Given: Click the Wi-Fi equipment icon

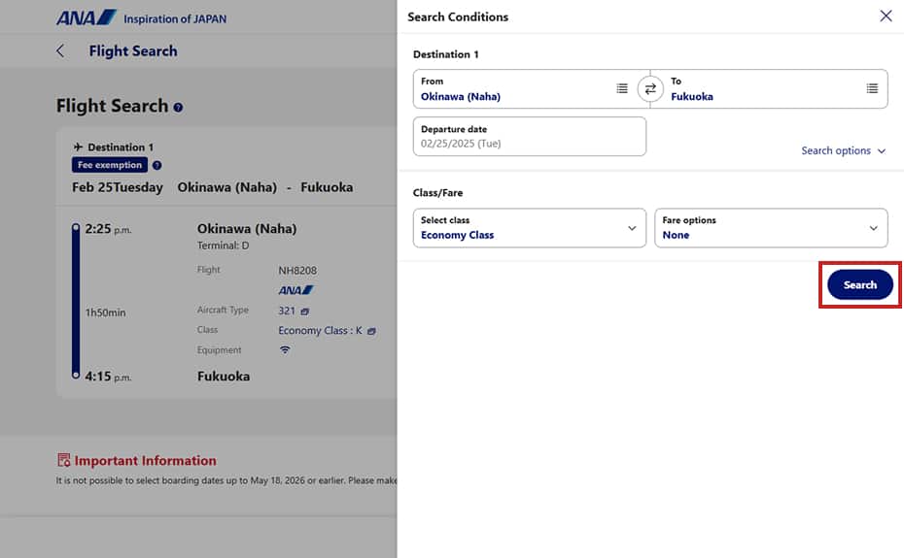Looking at the screenshot, I should [x=285, y=349].
